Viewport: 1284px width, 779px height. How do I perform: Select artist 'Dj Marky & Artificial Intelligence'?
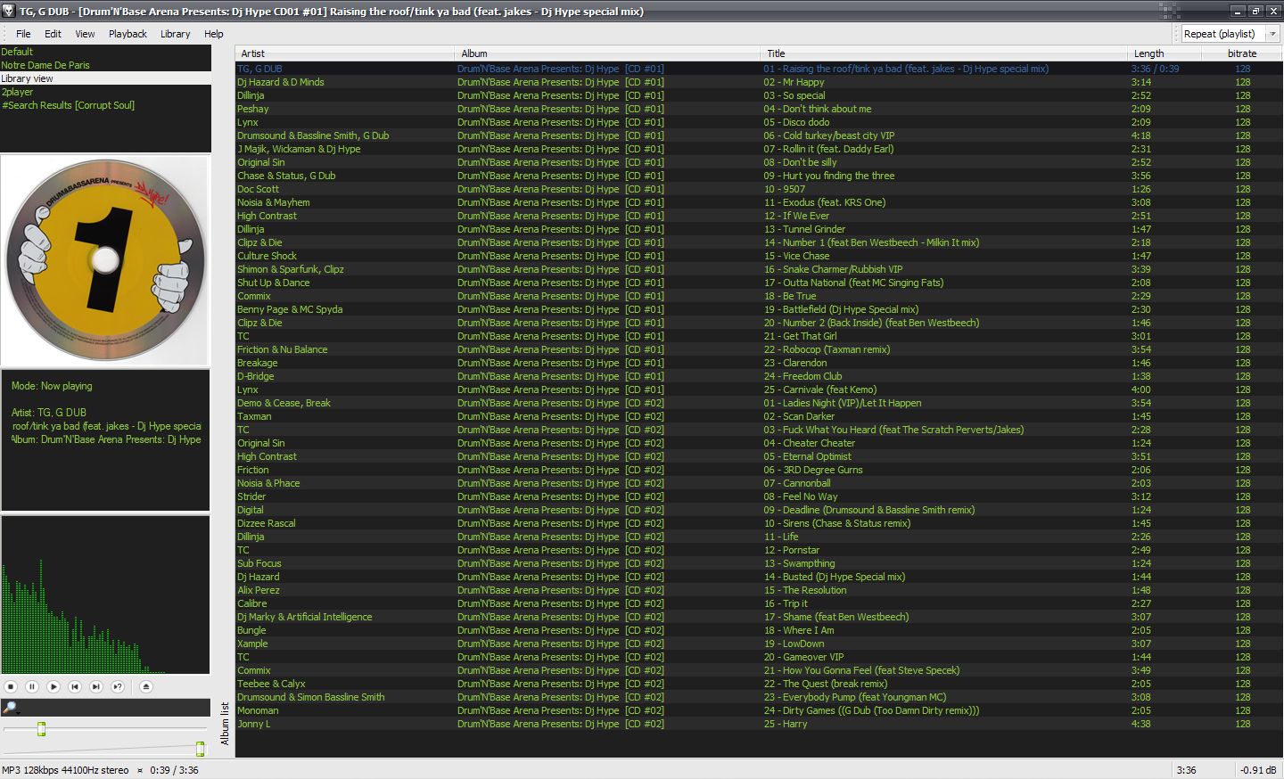[305, 617]
